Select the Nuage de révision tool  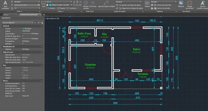coord(190,4)
